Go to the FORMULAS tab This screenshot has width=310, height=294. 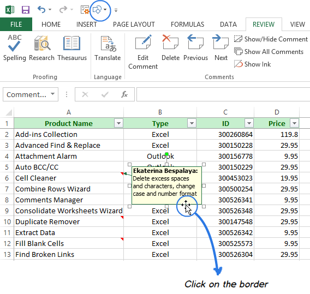tap(187, 25)
